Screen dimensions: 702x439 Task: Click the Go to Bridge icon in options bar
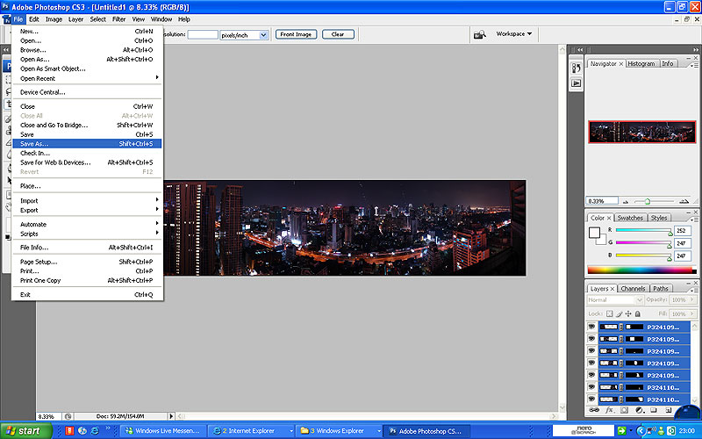point(479,34)
